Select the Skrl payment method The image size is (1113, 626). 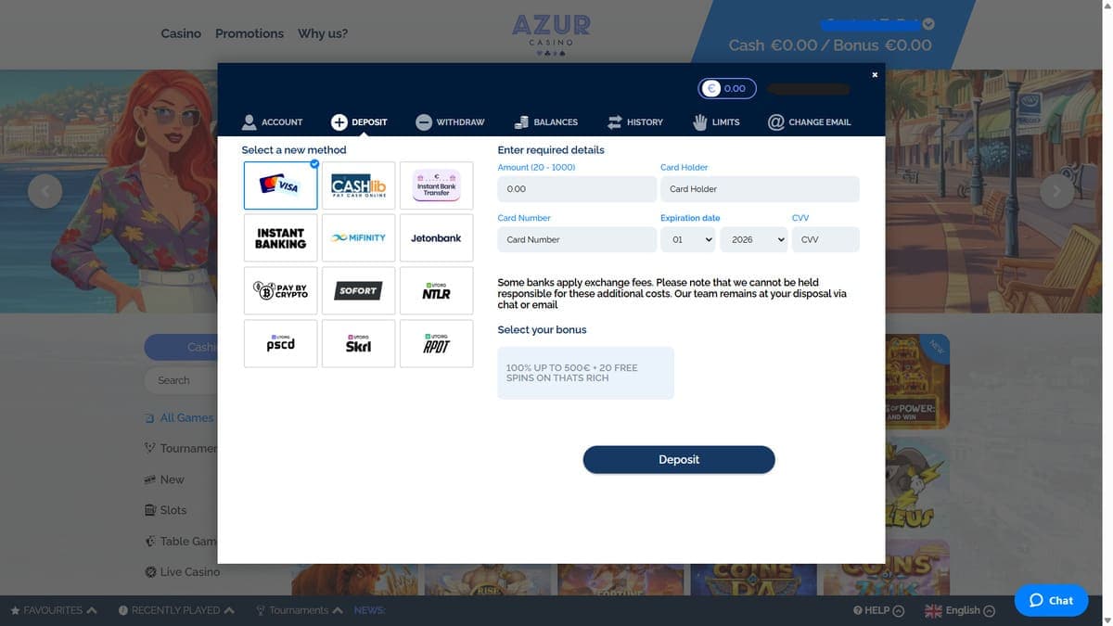359,344
